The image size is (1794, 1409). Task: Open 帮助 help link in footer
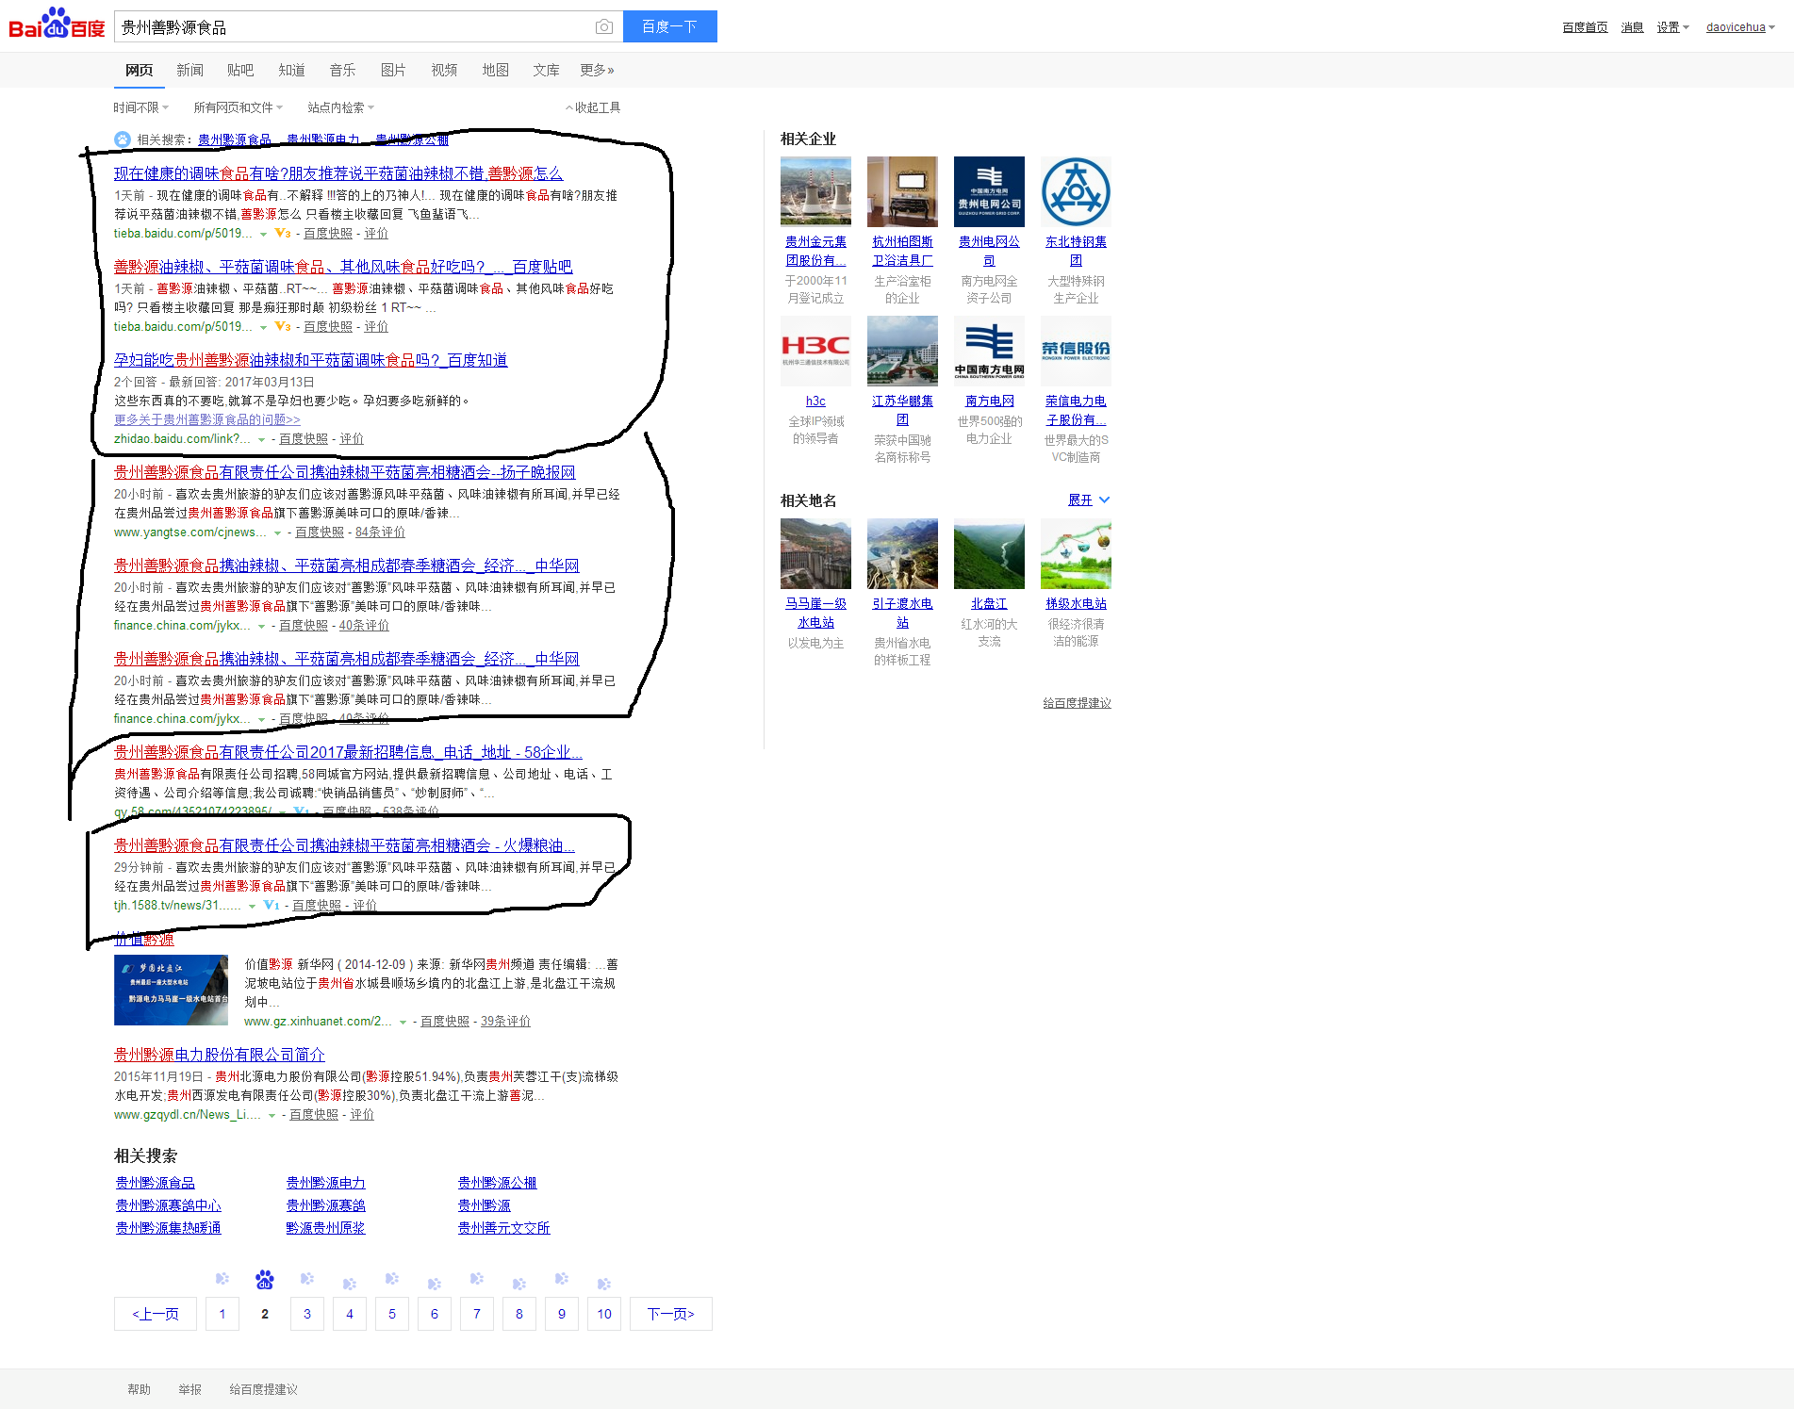(139, 1389)
